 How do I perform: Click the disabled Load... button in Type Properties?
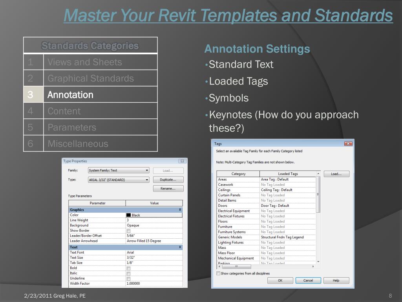coord(168,171)
